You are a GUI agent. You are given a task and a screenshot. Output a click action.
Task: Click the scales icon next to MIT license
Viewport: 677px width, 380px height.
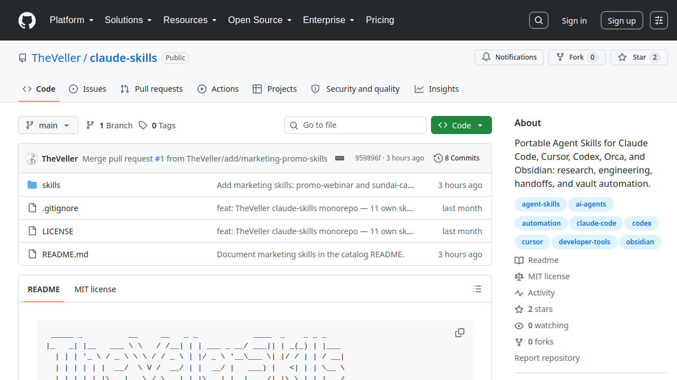coord(519,276)
